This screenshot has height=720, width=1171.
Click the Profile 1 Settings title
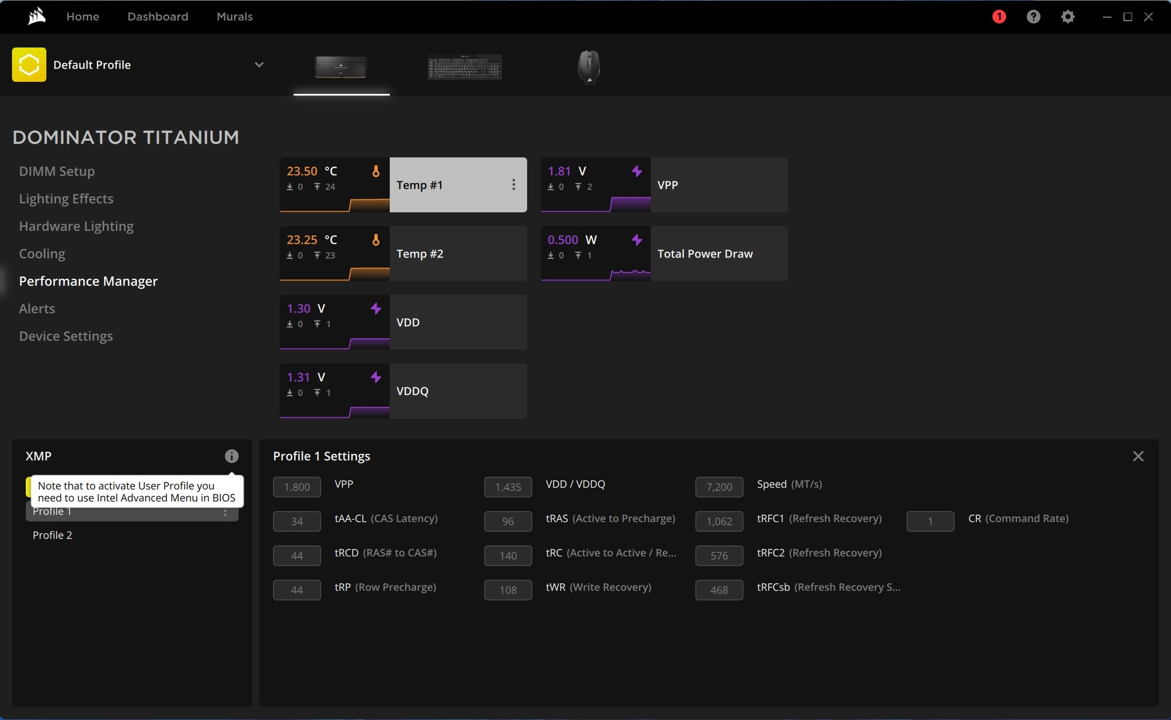322,456
